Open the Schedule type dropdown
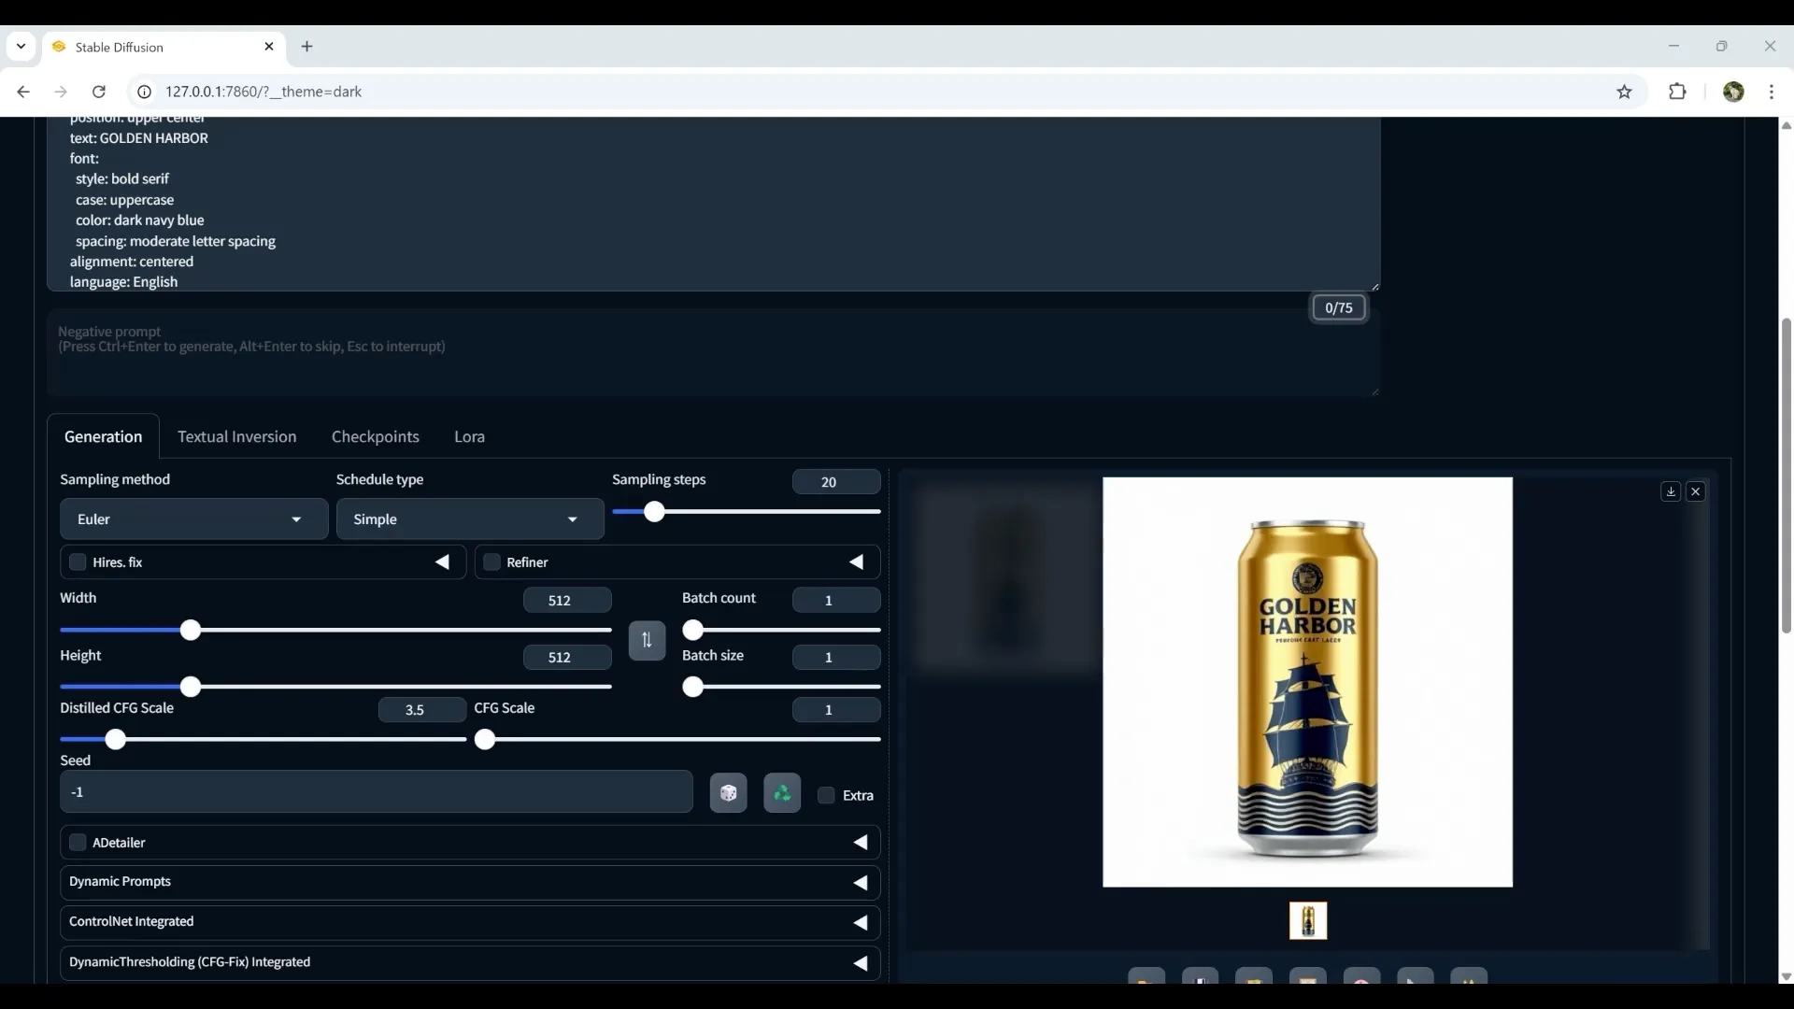 coord(469,519)
